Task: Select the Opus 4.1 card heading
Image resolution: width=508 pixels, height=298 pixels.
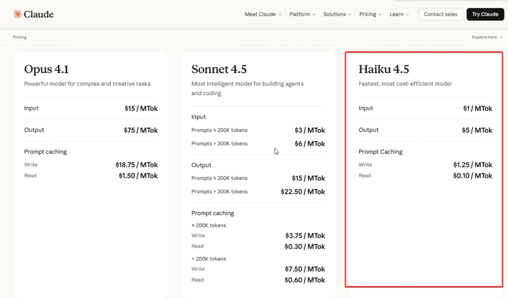Action: (48, 69)
